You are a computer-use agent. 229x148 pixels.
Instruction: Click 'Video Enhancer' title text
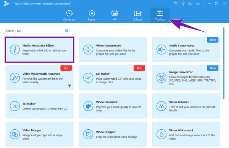[x=106, y=102]
